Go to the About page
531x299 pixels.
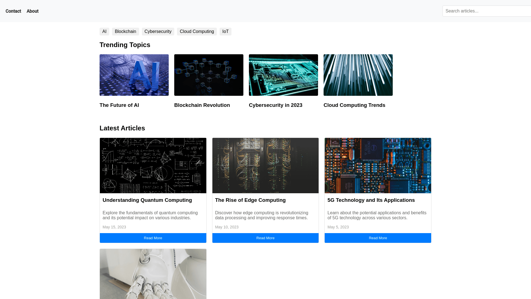32,11
